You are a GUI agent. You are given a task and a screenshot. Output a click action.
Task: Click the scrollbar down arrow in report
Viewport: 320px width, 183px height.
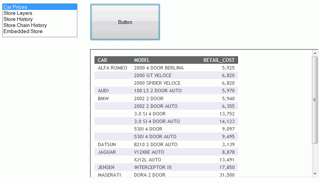click(315, 174)
